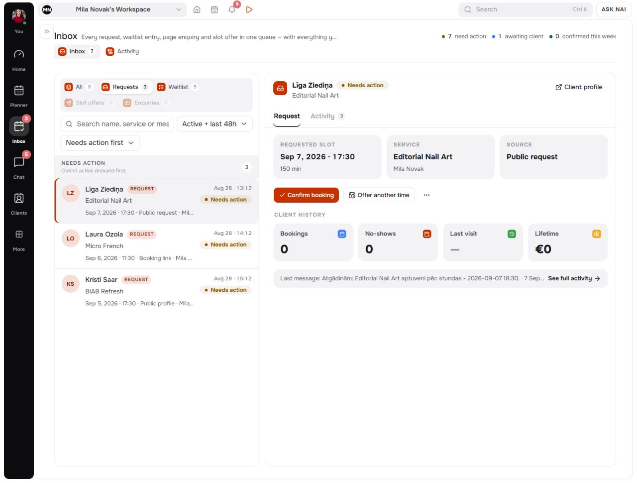Open Client profile link
Screen dimensions: 637x483
coord(579,87)
